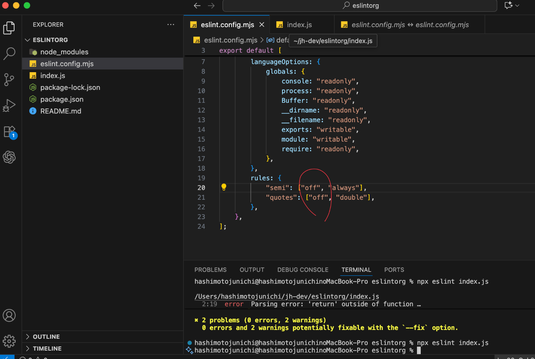Open the Run and Debug view
This screenshot has height=359, width=535.
pos(9,105)
